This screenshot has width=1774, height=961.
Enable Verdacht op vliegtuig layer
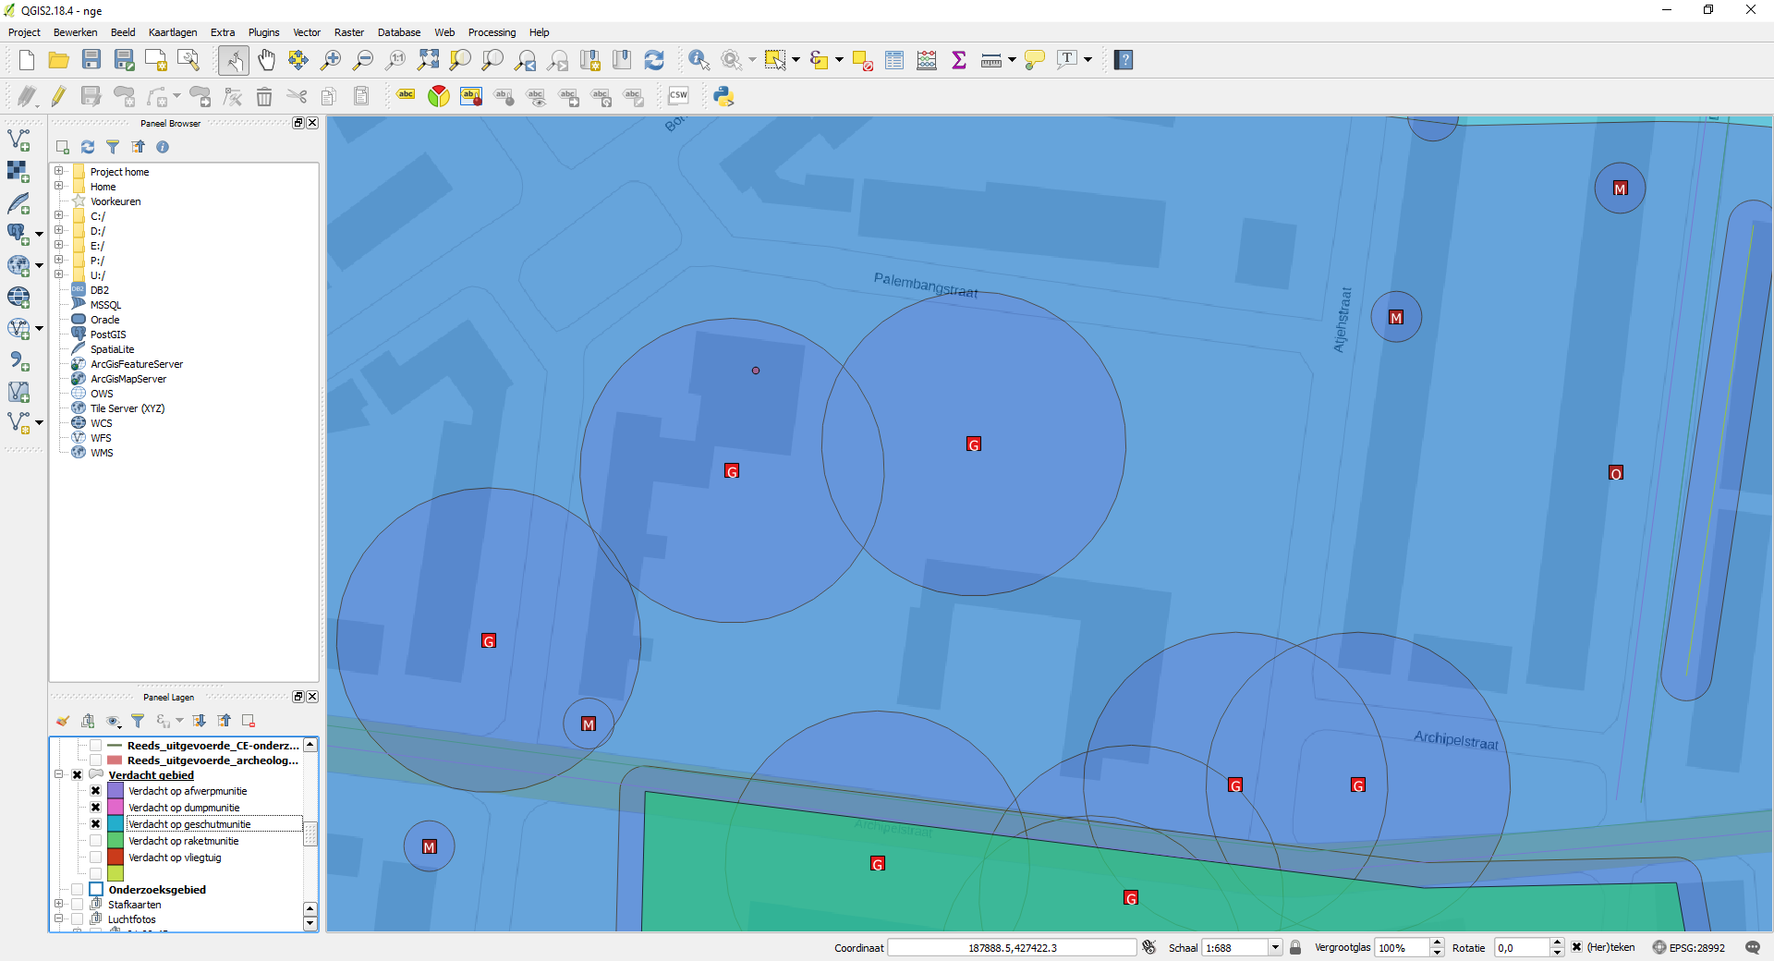(95, 858)
